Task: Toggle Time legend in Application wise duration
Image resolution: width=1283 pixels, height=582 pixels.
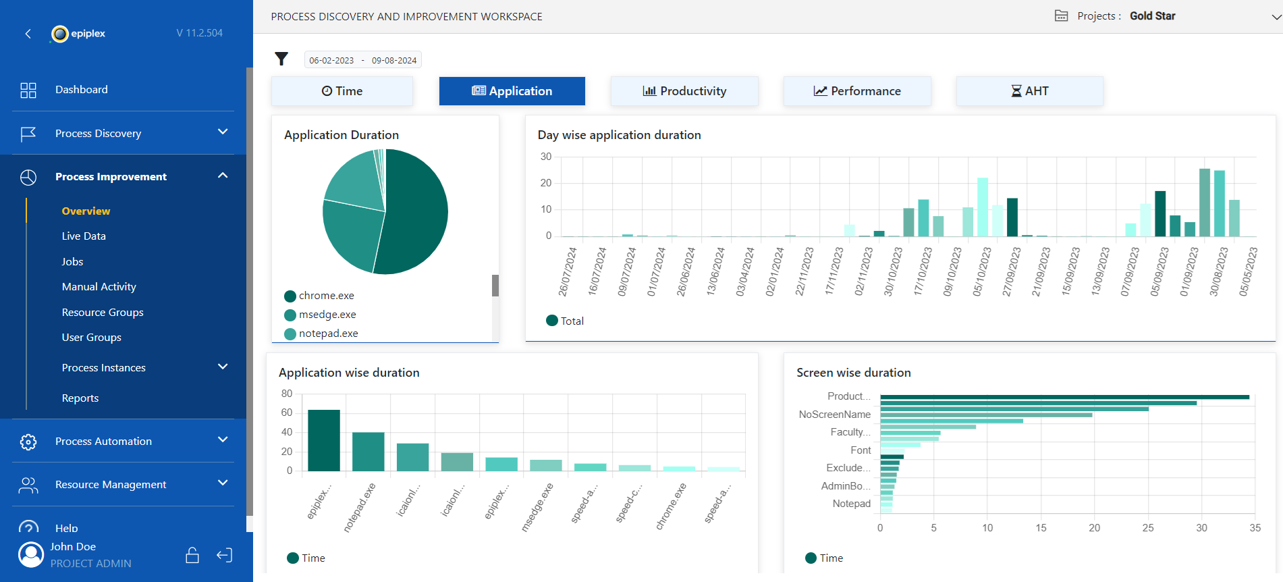Action: tap(293, 558)
